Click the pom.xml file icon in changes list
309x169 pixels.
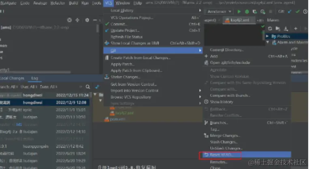click(107, 119)
